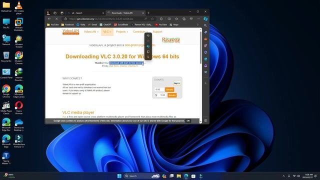Open Media Player Classic shortcut
Viewport: 320px width, 180px height.
point(6,108)
